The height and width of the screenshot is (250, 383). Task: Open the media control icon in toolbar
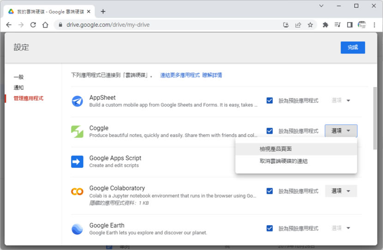pyautogui.click(x=337, y=25)
